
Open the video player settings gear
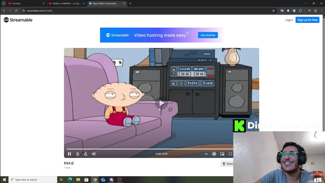click(x=214, y=154)
